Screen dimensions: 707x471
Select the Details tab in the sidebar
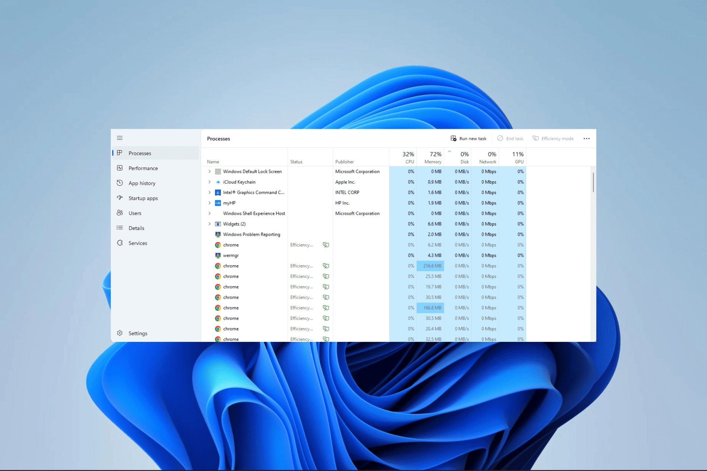click(136, 228)
